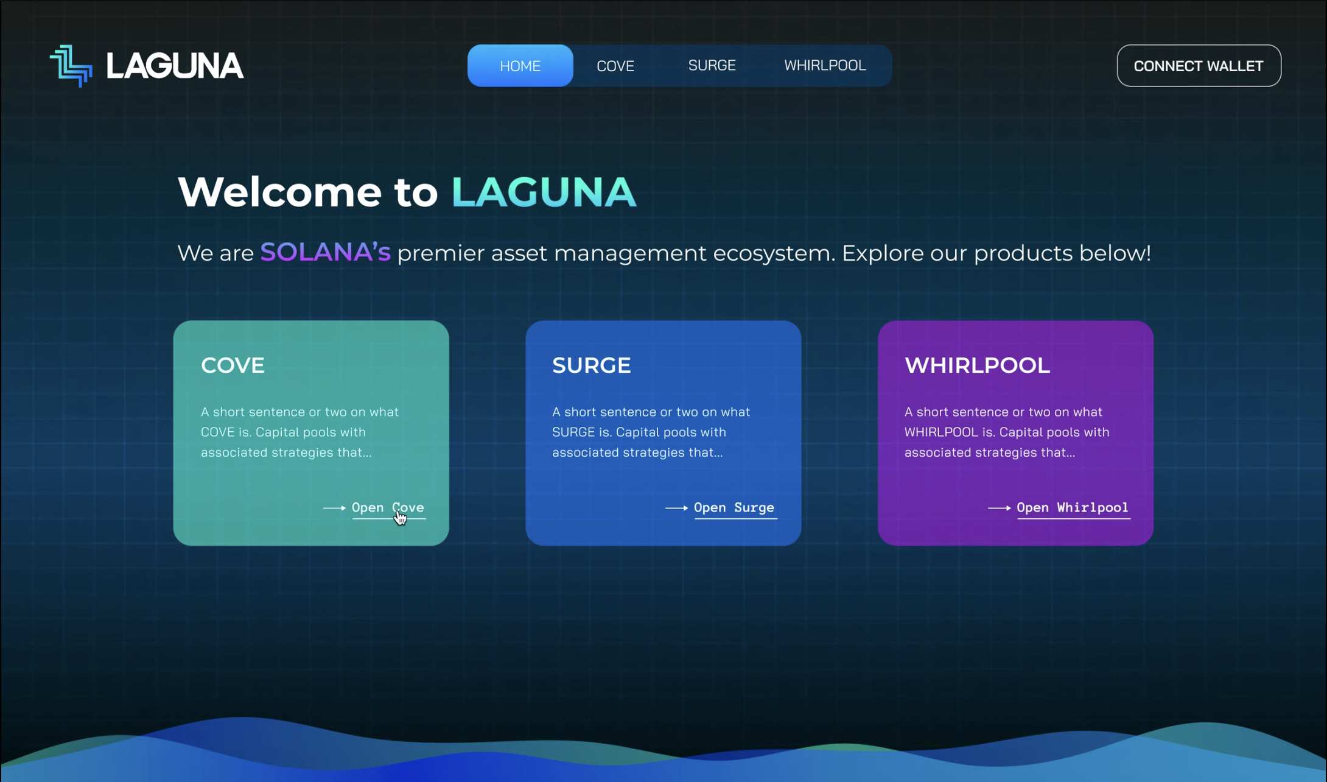
Task: Click the LAGUNA wordmark in header
Action: (175, 66)
